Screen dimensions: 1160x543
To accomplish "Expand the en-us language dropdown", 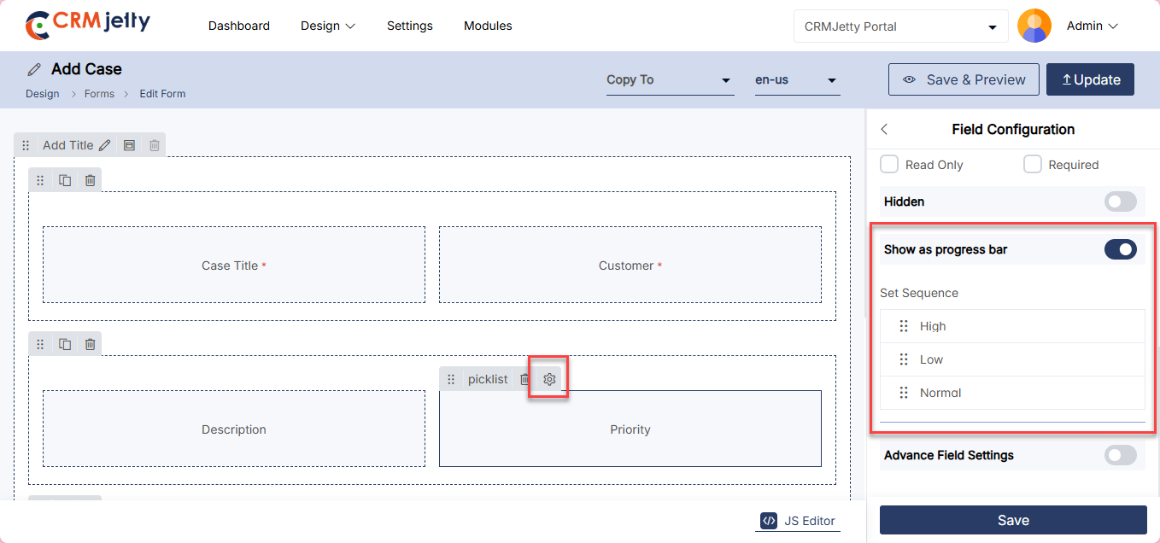I will pos(796,80).
